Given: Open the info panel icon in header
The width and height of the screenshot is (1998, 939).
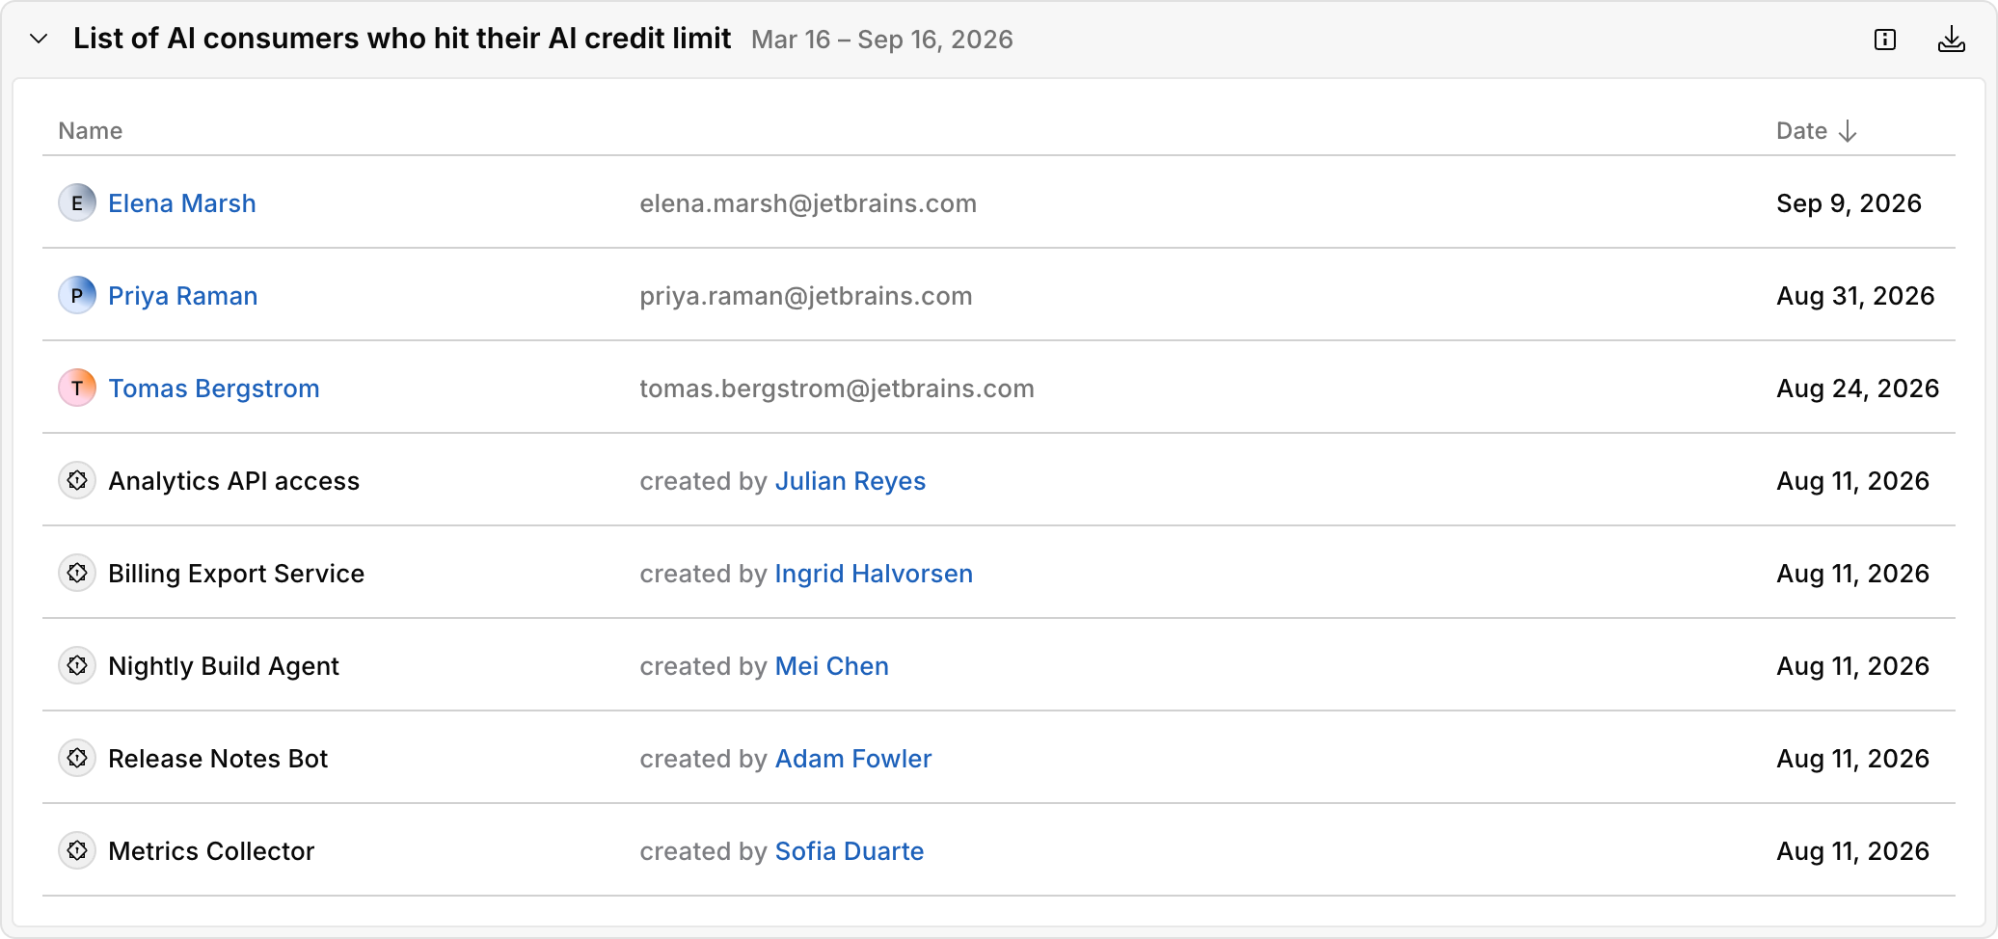Looking at the screenshot, I should (1885, 40).
